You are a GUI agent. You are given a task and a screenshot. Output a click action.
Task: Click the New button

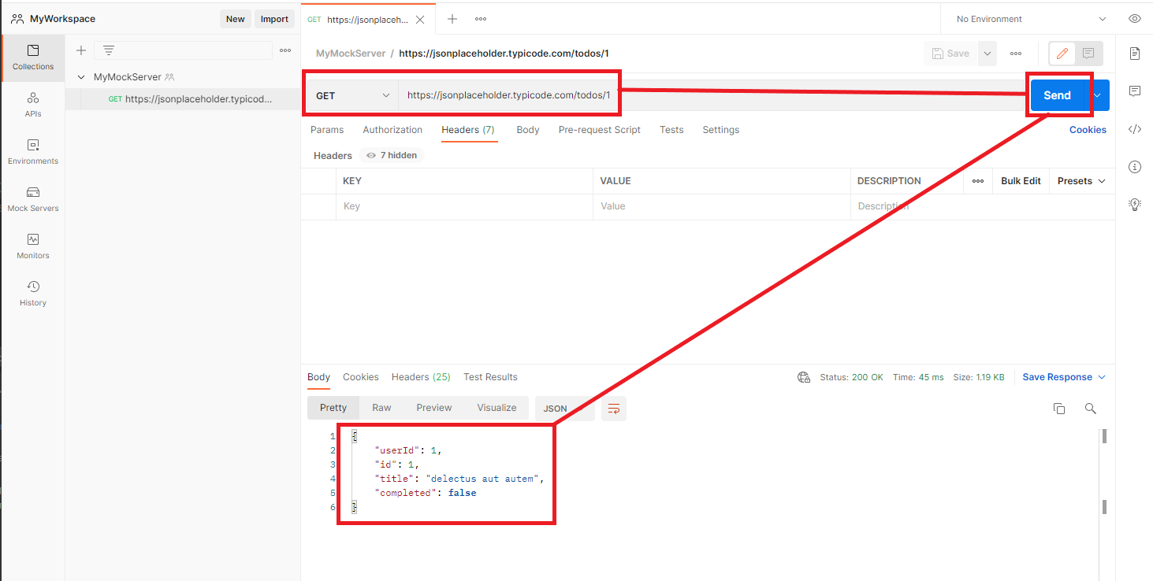pyautogui.click(x=236, y=19)
